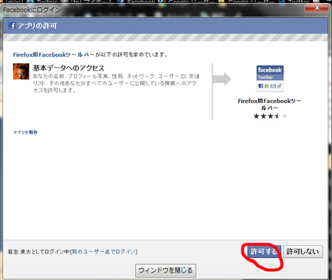Open the Firefox用Facebookツールバー link in the request sentence
The width and height of the screenshot is (332, 280).
53,55
